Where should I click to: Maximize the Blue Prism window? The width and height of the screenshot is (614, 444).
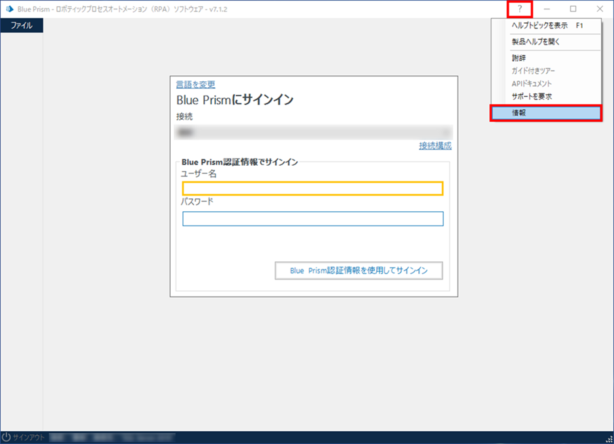[573, 9]
